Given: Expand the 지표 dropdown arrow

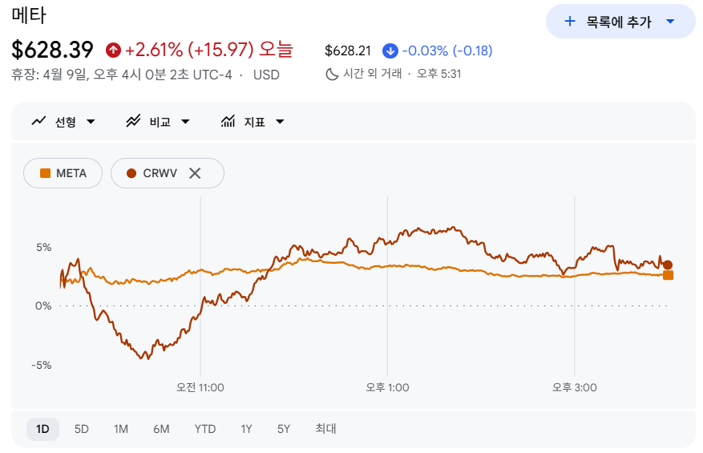Looking at the screenshot, I should coord(280,122).
